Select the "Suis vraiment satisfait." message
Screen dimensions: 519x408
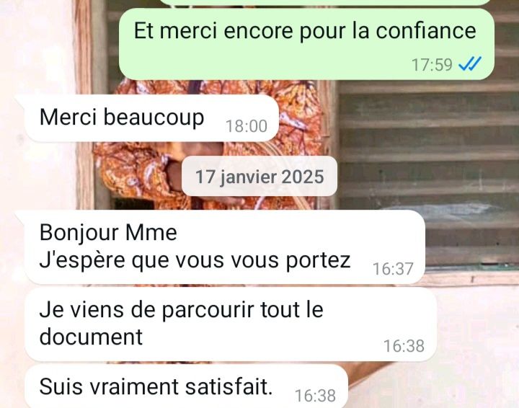187,386
